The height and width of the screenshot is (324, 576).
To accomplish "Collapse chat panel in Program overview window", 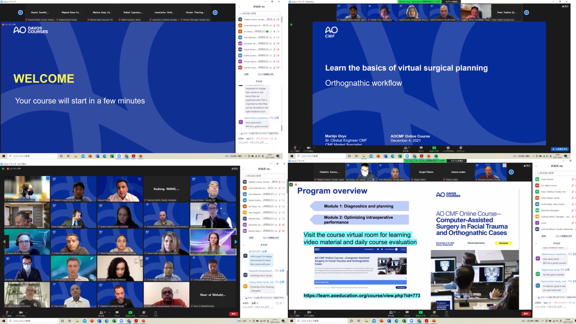I will coord(536,243).
